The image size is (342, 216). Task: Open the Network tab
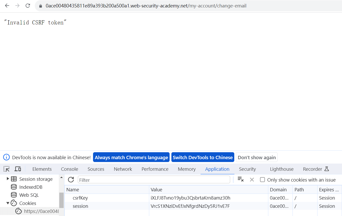coord(123,169)
